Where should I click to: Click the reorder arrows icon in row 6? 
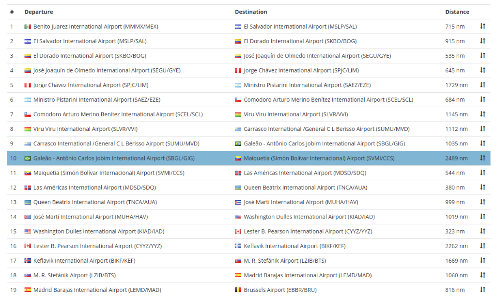482,99
